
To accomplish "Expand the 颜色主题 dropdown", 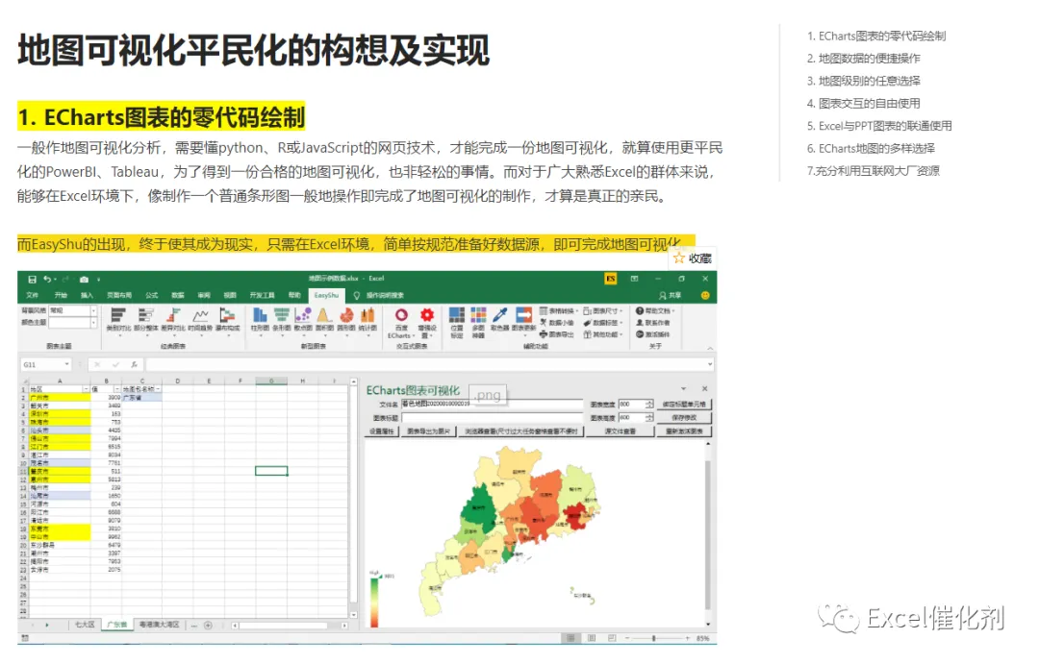I will point(93,323).
